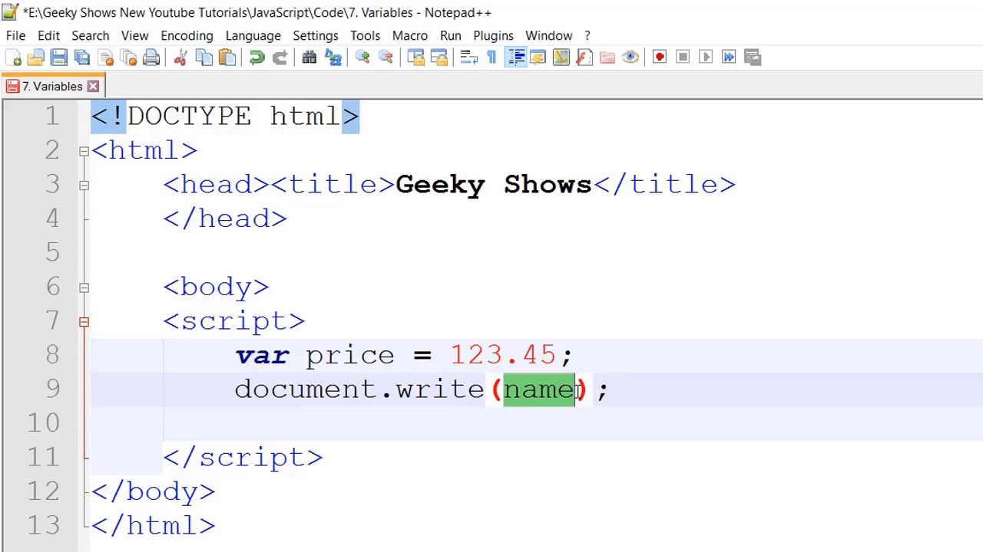Open the Encoding menu
The height and width of the screenshot is (552, 983).
(x=187, y=35)
